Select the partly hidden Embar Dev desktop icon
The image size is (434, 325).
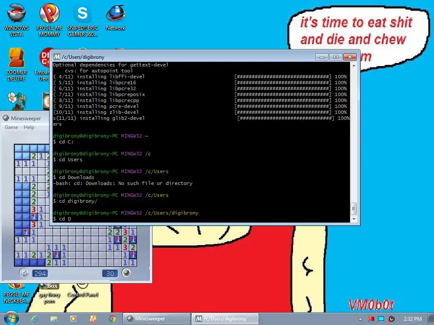(43, 65)
